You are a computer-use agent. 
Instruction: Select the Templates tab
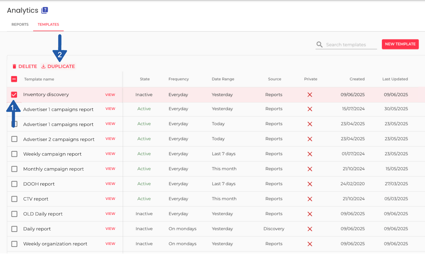[48, 25]
